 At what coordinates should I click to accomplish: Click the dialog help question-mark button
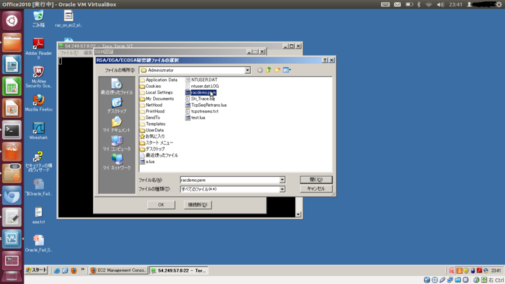tap(325, 60)
